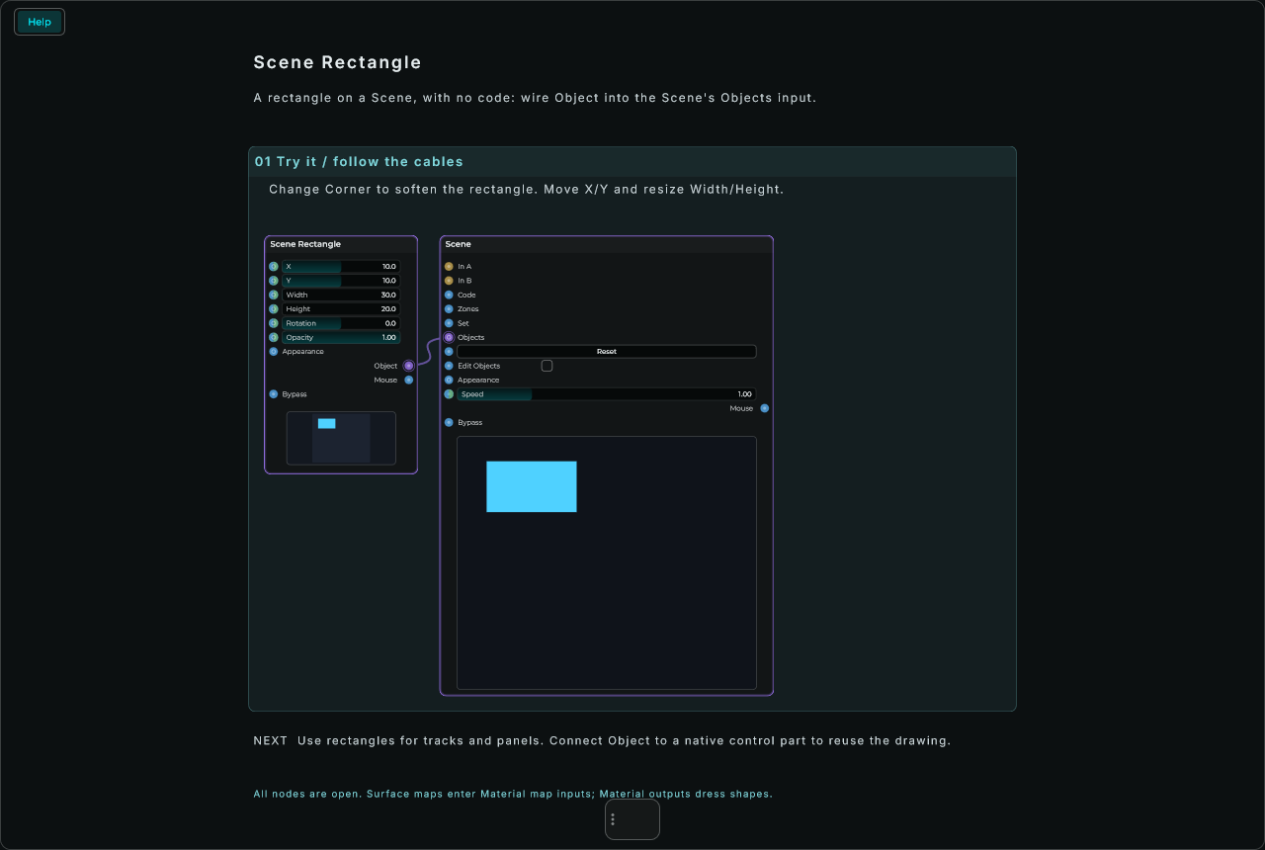Click the In B input port

449,281
